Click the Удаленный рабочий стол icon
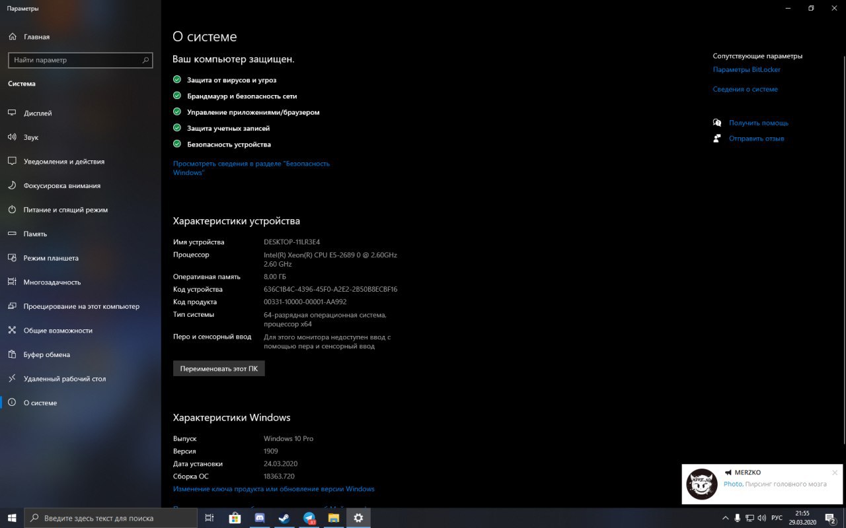 12,379
